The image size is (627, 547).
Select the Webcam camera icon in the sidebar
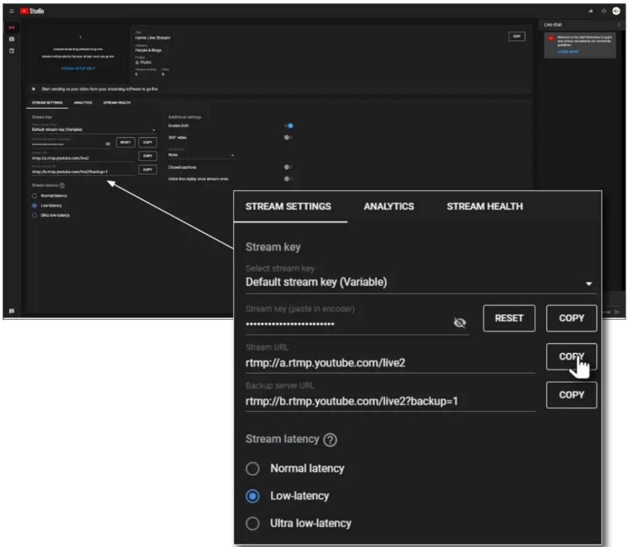coord(12,39)
